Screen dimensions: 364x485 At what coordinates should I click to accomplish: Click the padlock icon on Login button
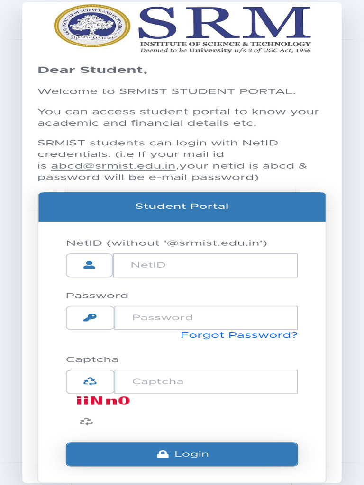click(x=163, y=454)
